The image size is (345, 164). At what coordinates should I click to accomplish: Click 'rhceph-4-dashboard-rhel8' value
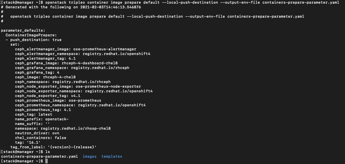point(90,63)
